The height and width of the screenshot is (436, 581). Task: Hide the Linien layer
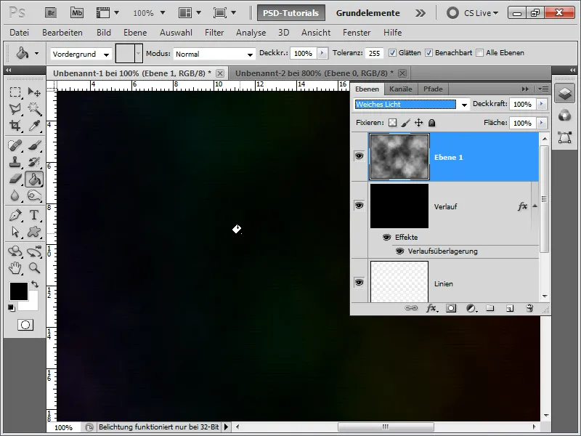(359, 283)
